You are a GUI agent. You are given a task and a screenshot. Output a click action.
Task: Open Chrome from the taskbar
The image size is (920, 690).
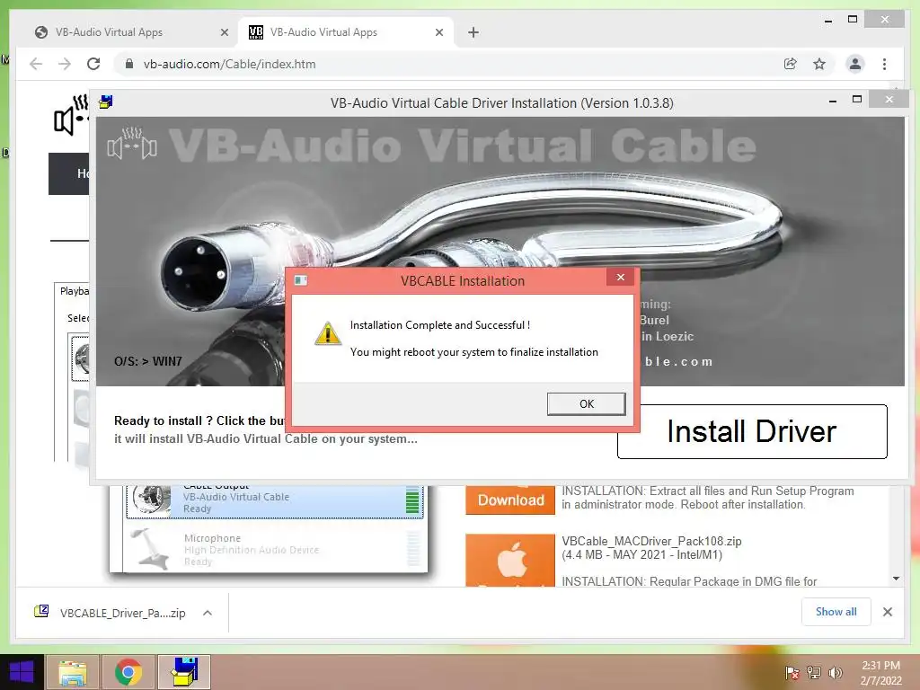click(128, 672)
